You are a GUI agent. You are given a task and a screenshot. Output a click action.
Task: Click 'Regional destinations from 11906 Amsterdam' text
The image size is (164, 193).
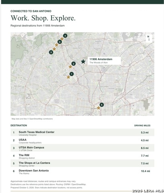pyautogui.click(x=37, y=26)
